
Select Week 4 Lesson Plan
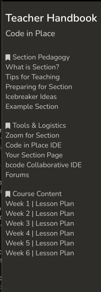[40, 233]
